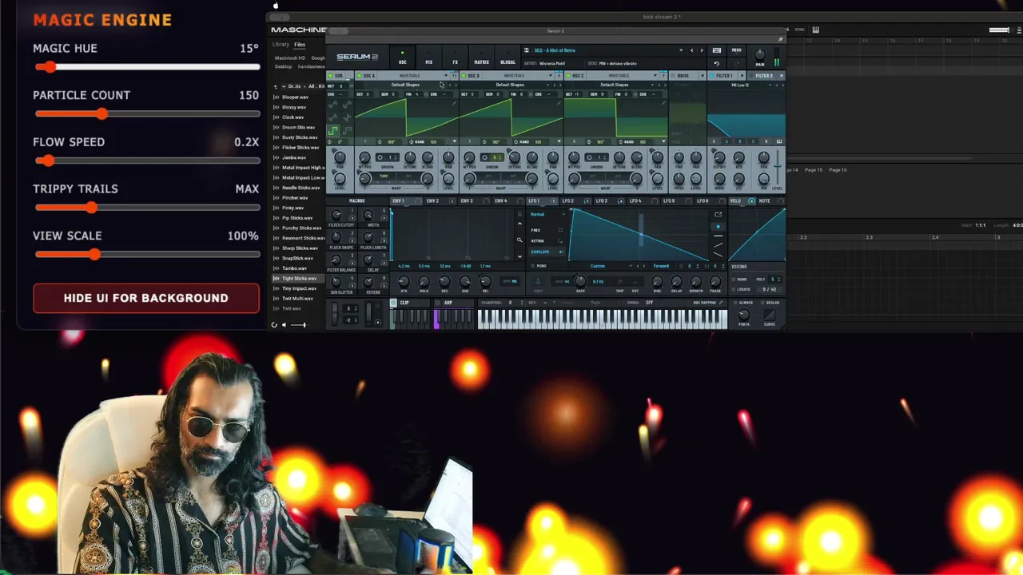Select the upward ramp LFO line shape
The height and width of the screenshot is (575, 1023).
pyautogui.click(x=718, y=244)
